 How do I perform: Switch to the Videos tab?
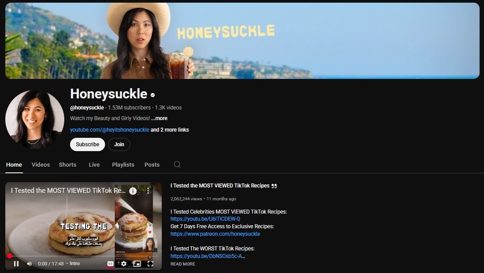[x=40, y=165]
